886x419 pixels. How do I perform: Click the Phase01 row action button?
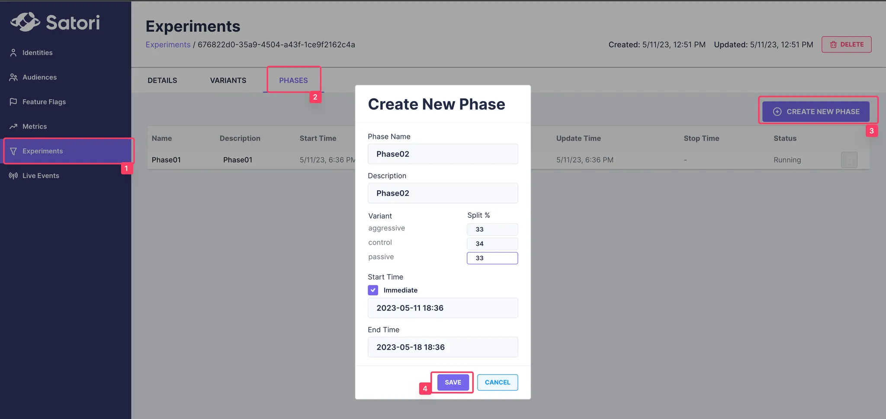(849, 160)
